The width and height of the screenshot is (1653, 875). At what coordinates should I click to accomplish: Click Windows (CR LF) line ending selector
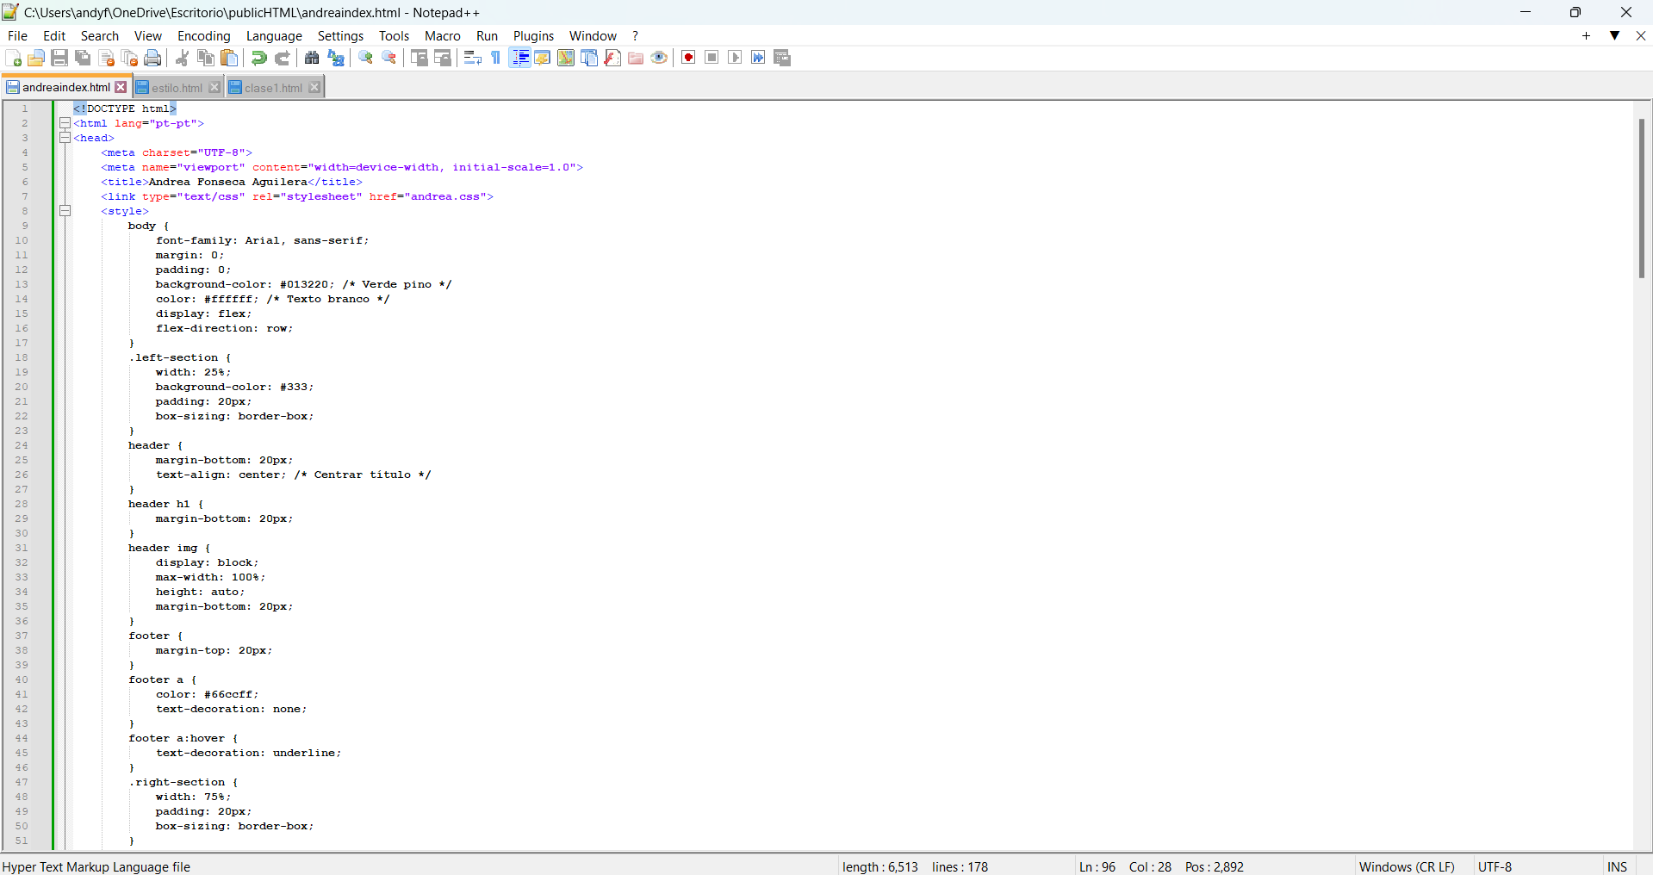[x=1407, y=866]
